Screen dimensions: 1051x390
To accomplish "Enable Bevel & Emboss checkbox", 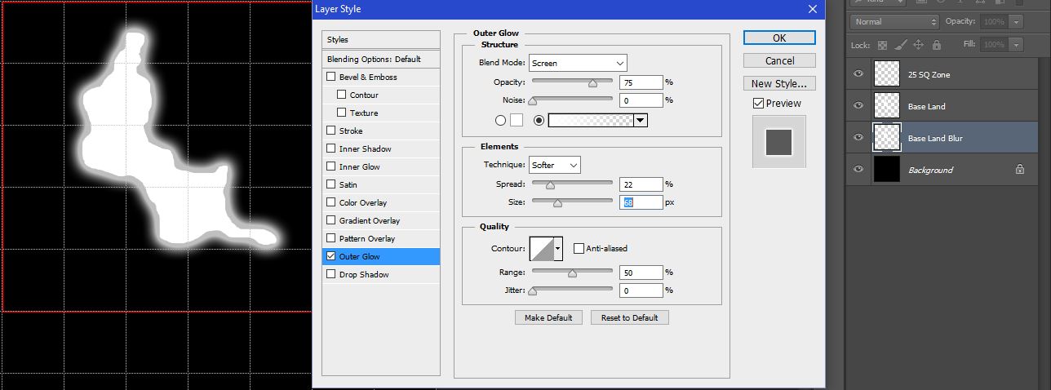I will [x=331, y=77].
